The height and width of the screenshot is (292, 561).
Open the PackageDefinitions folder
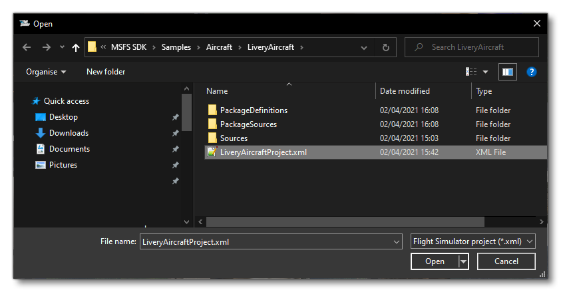254,110
